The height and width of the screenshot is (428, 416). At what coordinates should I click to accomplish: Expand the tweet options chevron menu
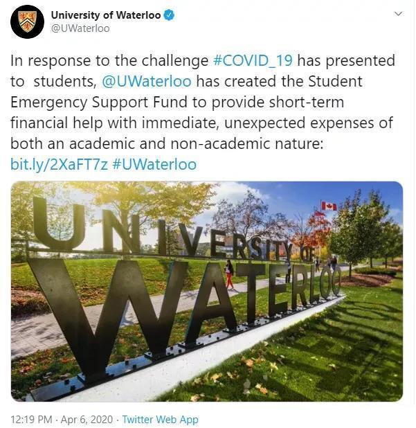pos(399,14)
